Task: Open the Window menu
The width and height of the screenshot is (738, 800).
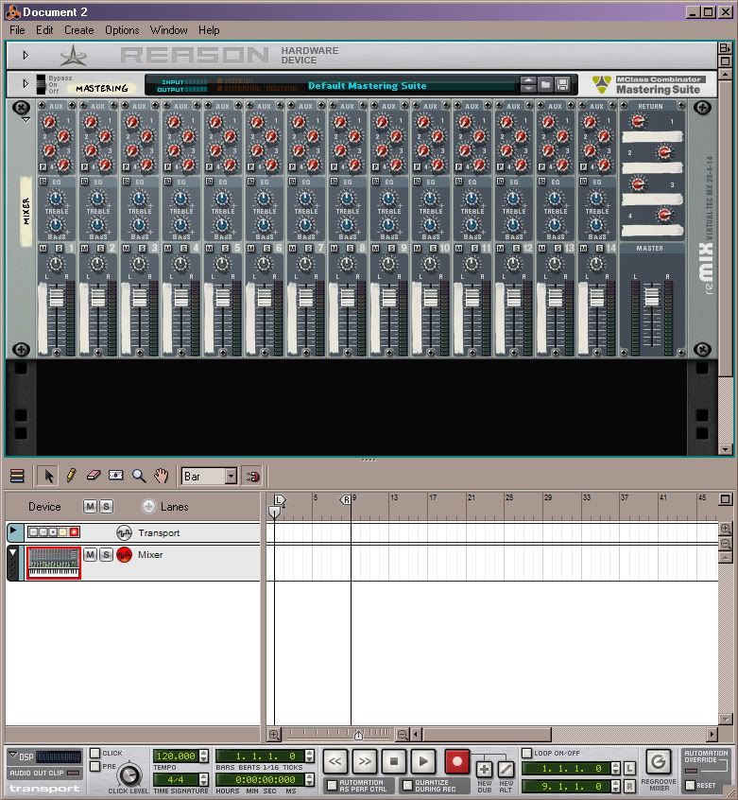Action: point(169,30)
